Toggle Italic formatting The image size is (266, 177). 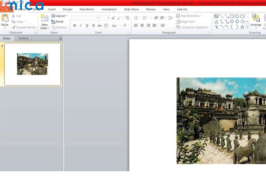tap(81, 26)
